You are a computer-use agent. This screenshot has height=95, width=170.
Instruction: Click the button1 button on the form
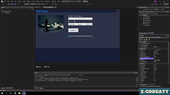click(x=73, y=30)
